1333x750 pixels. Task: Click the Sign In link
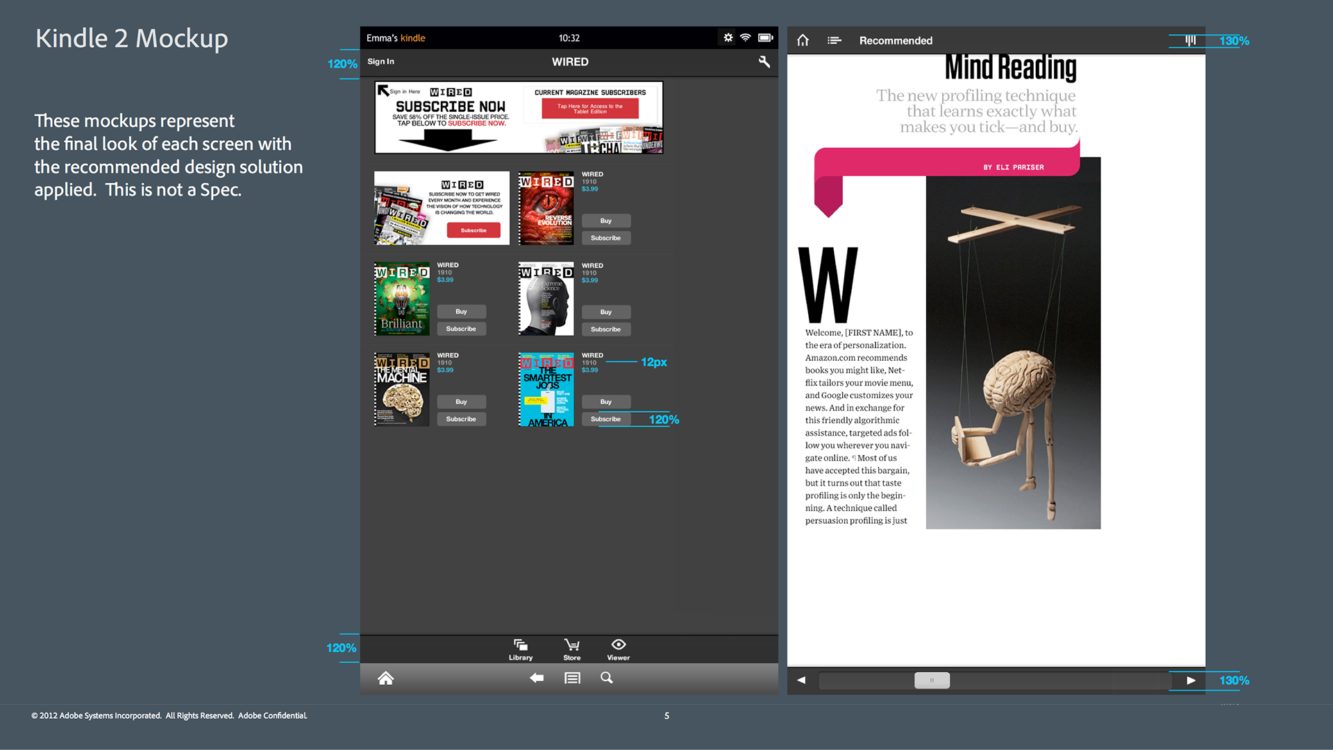(380, 62)
